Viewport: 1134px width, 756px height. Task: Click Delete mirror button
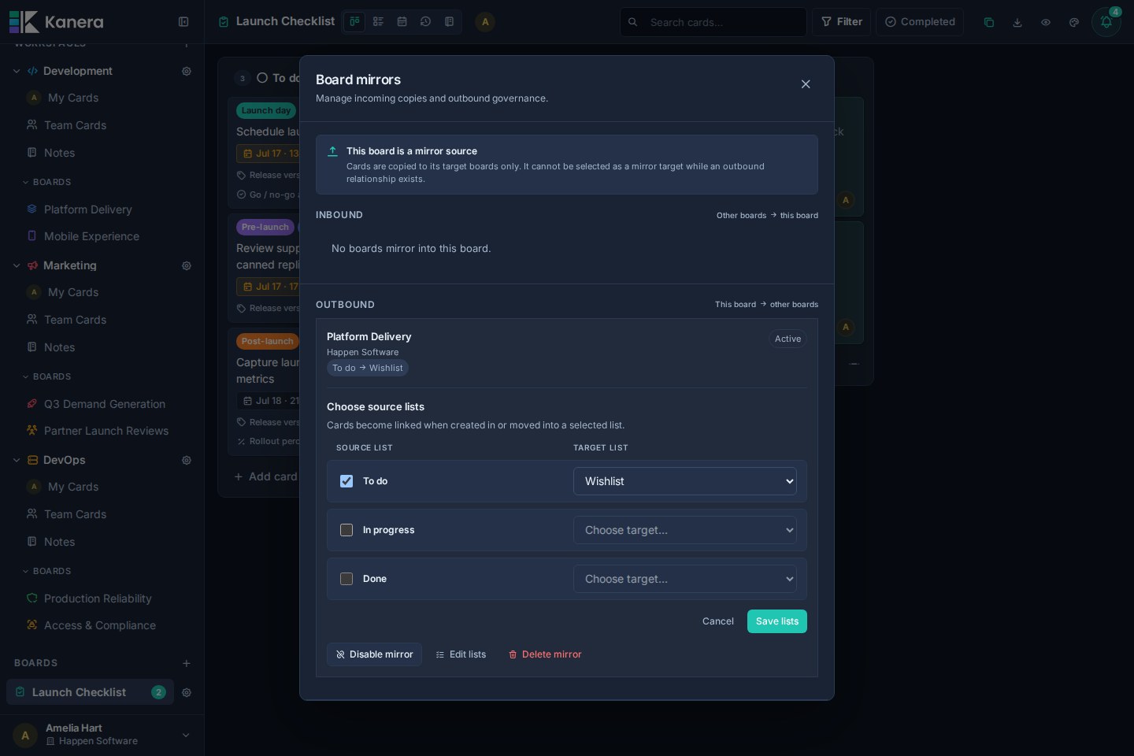tap(545, 654)
